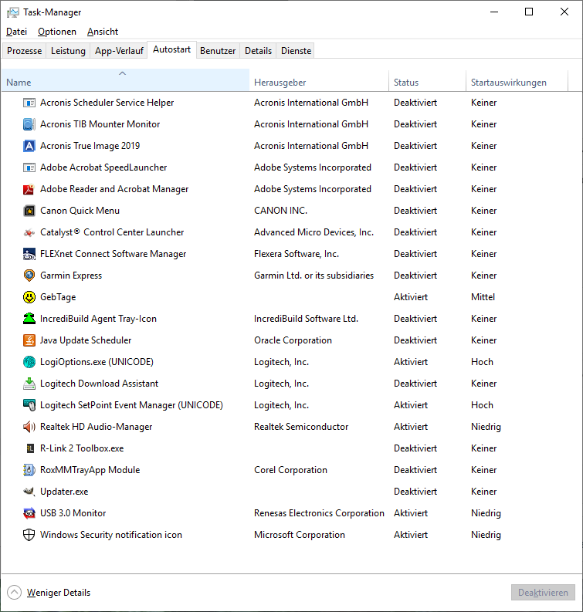Viewport: 583px width, 612px height.
Task: Select the Garmin Express entry name
Action: [71, 276]
